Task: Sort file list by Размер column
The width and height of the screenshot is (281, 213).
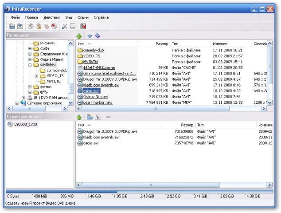Action: 154,43
